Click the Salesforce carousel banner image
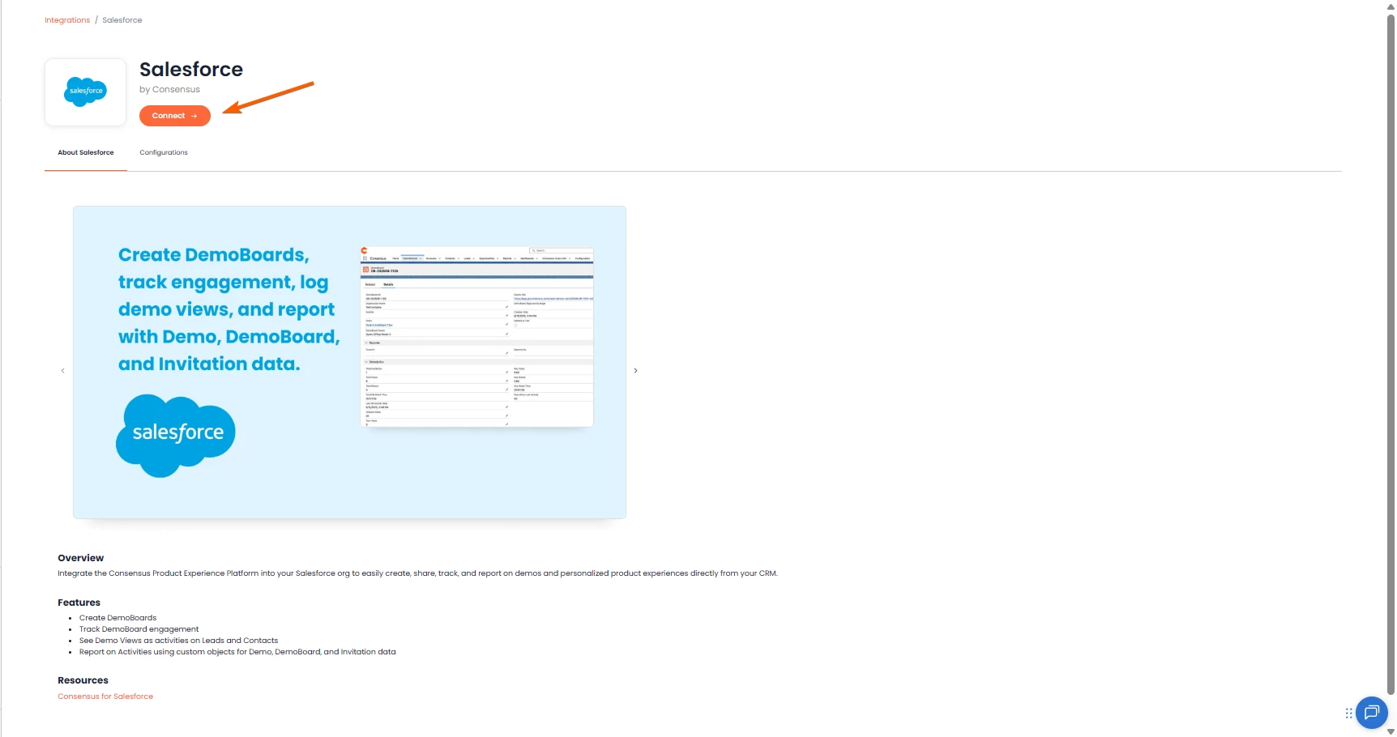Image resolution: width=1397 pixels, height=737 pixels. click(x=349, y=362)
